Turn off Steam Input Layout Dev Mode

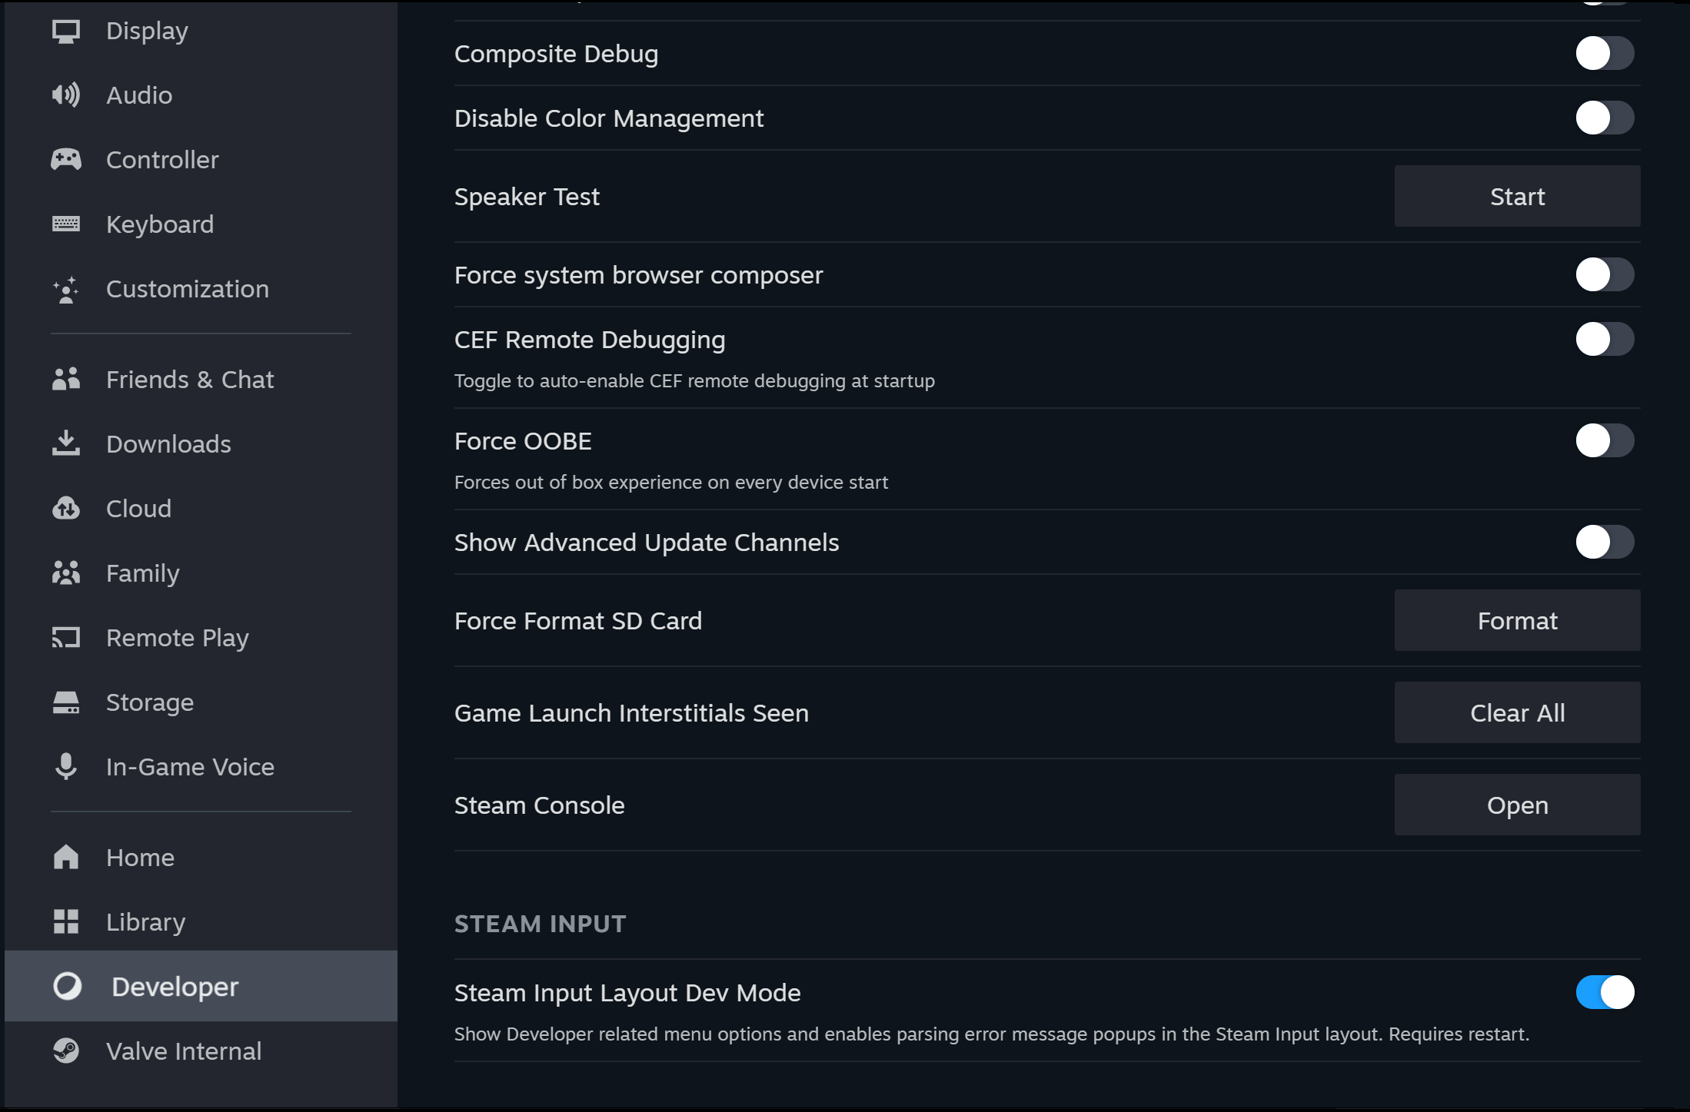coord(1605,993)
